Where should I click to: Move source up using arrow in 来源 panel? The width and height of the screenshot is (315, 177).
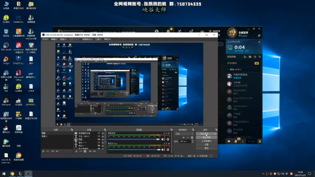(x=90, y=151)
